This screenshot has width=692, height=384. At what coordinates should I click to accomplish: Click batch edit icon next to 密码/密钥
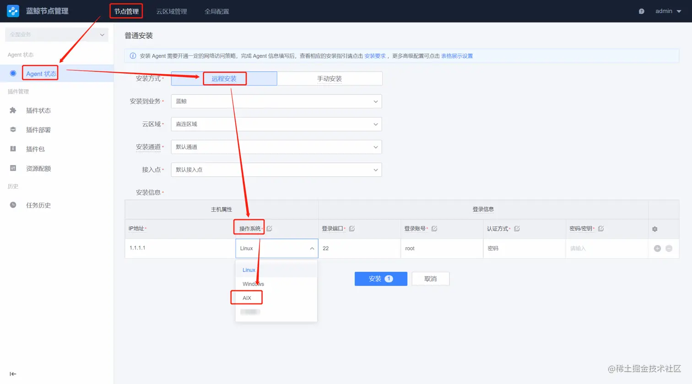coord(601,229)
